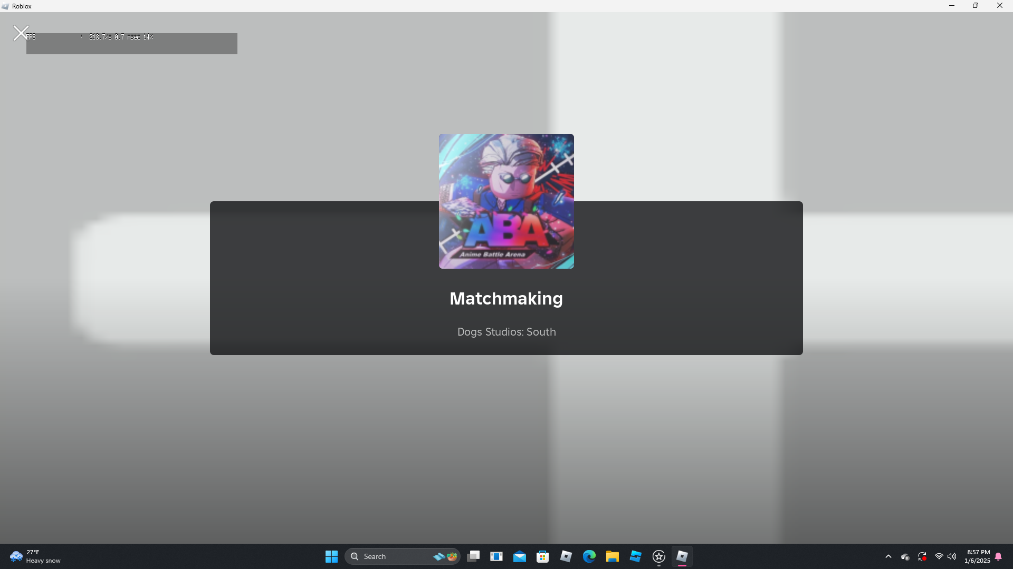Expand the hidden system tray icons
Image resolution: width=1013 pixels, height=569 pixels.
click(x=888, y=556)
